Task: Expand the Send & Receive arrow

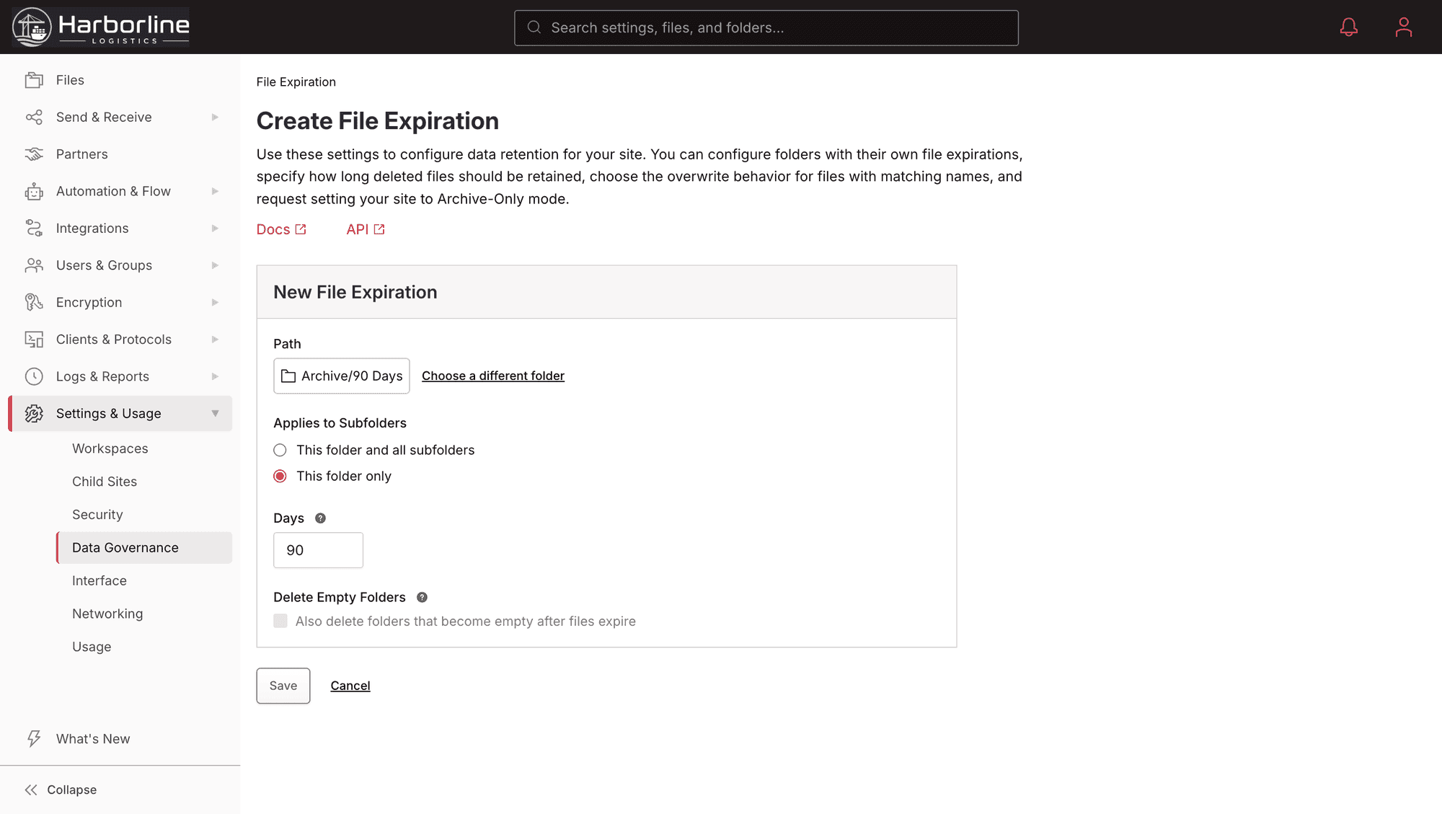Action: (x=215, y=117)
